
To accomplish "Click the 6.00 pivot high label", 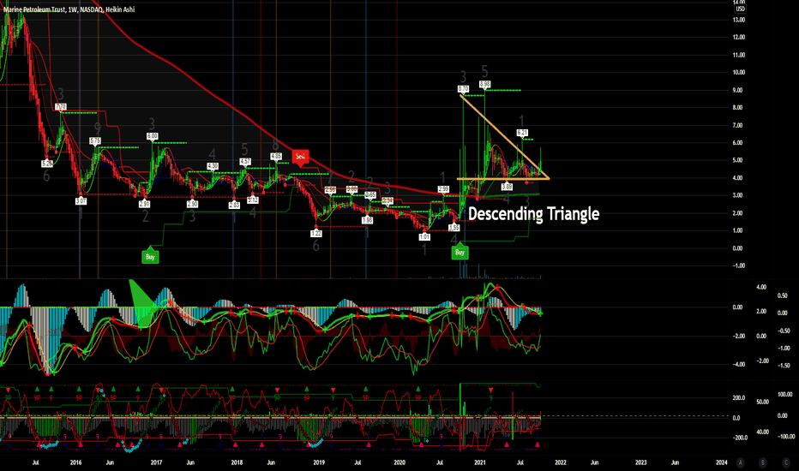I will pos(152,136).
